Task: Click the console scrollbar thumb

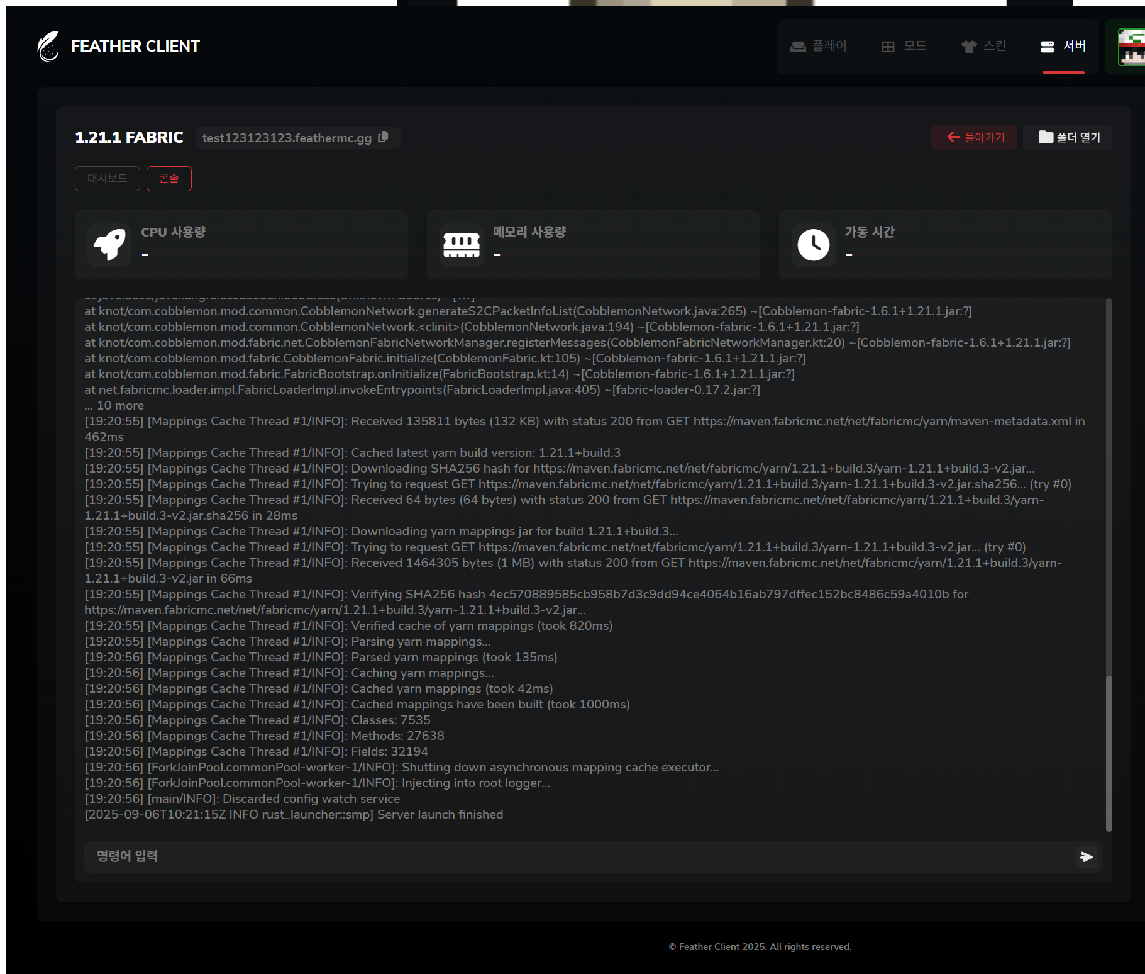Action: [1109, 753]
